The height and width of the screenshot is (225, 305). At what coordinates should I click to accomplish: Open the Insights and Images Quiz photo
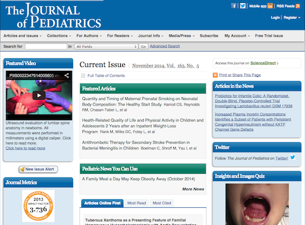pyautogui.click(x=257, y=204)
